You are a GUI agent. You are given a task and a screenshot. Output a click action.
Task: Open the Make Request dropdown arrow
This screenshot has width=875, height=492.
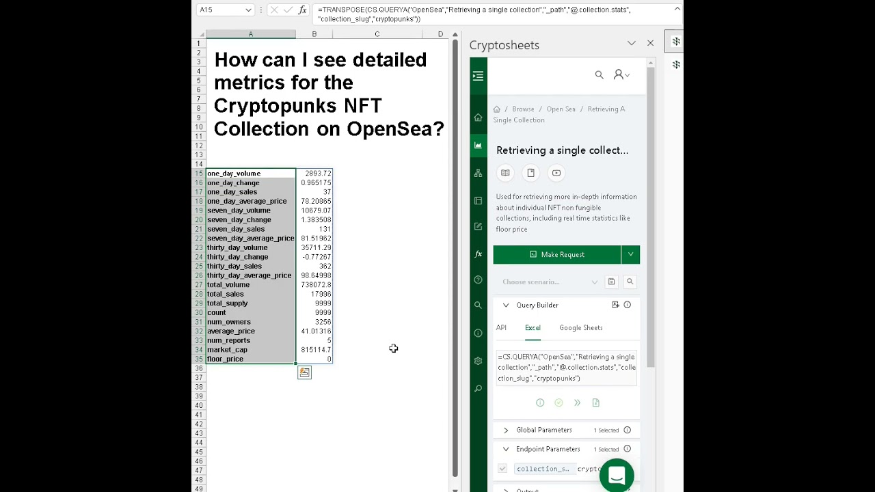click(630, 254)
